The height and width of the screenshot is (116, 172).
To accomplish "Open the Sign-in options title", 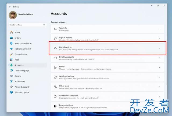I will point(66,38).
